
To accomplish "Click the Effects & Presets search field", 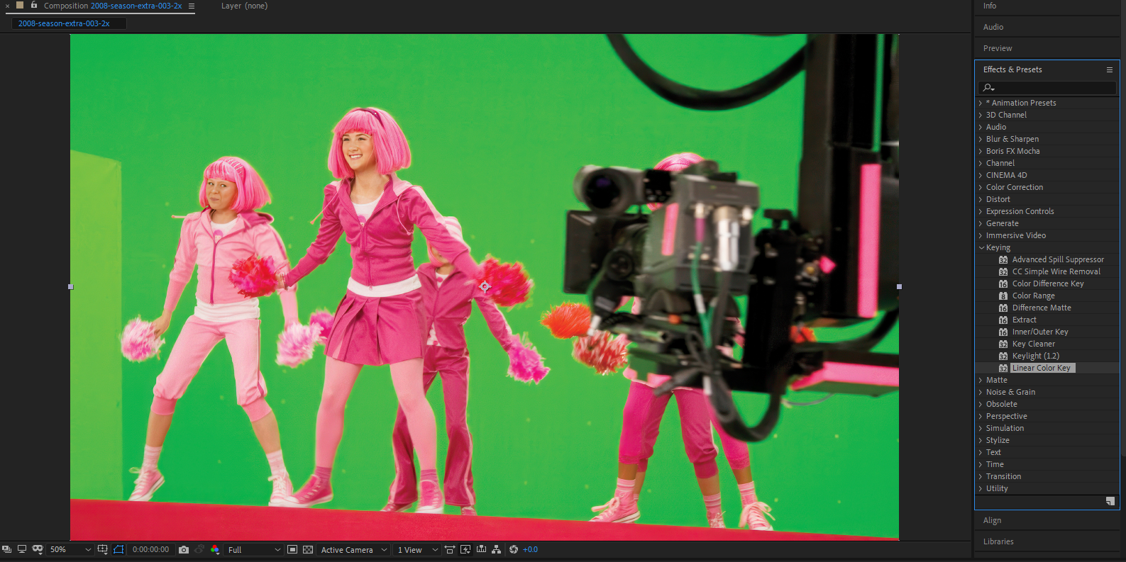I will coord(1050,88).
